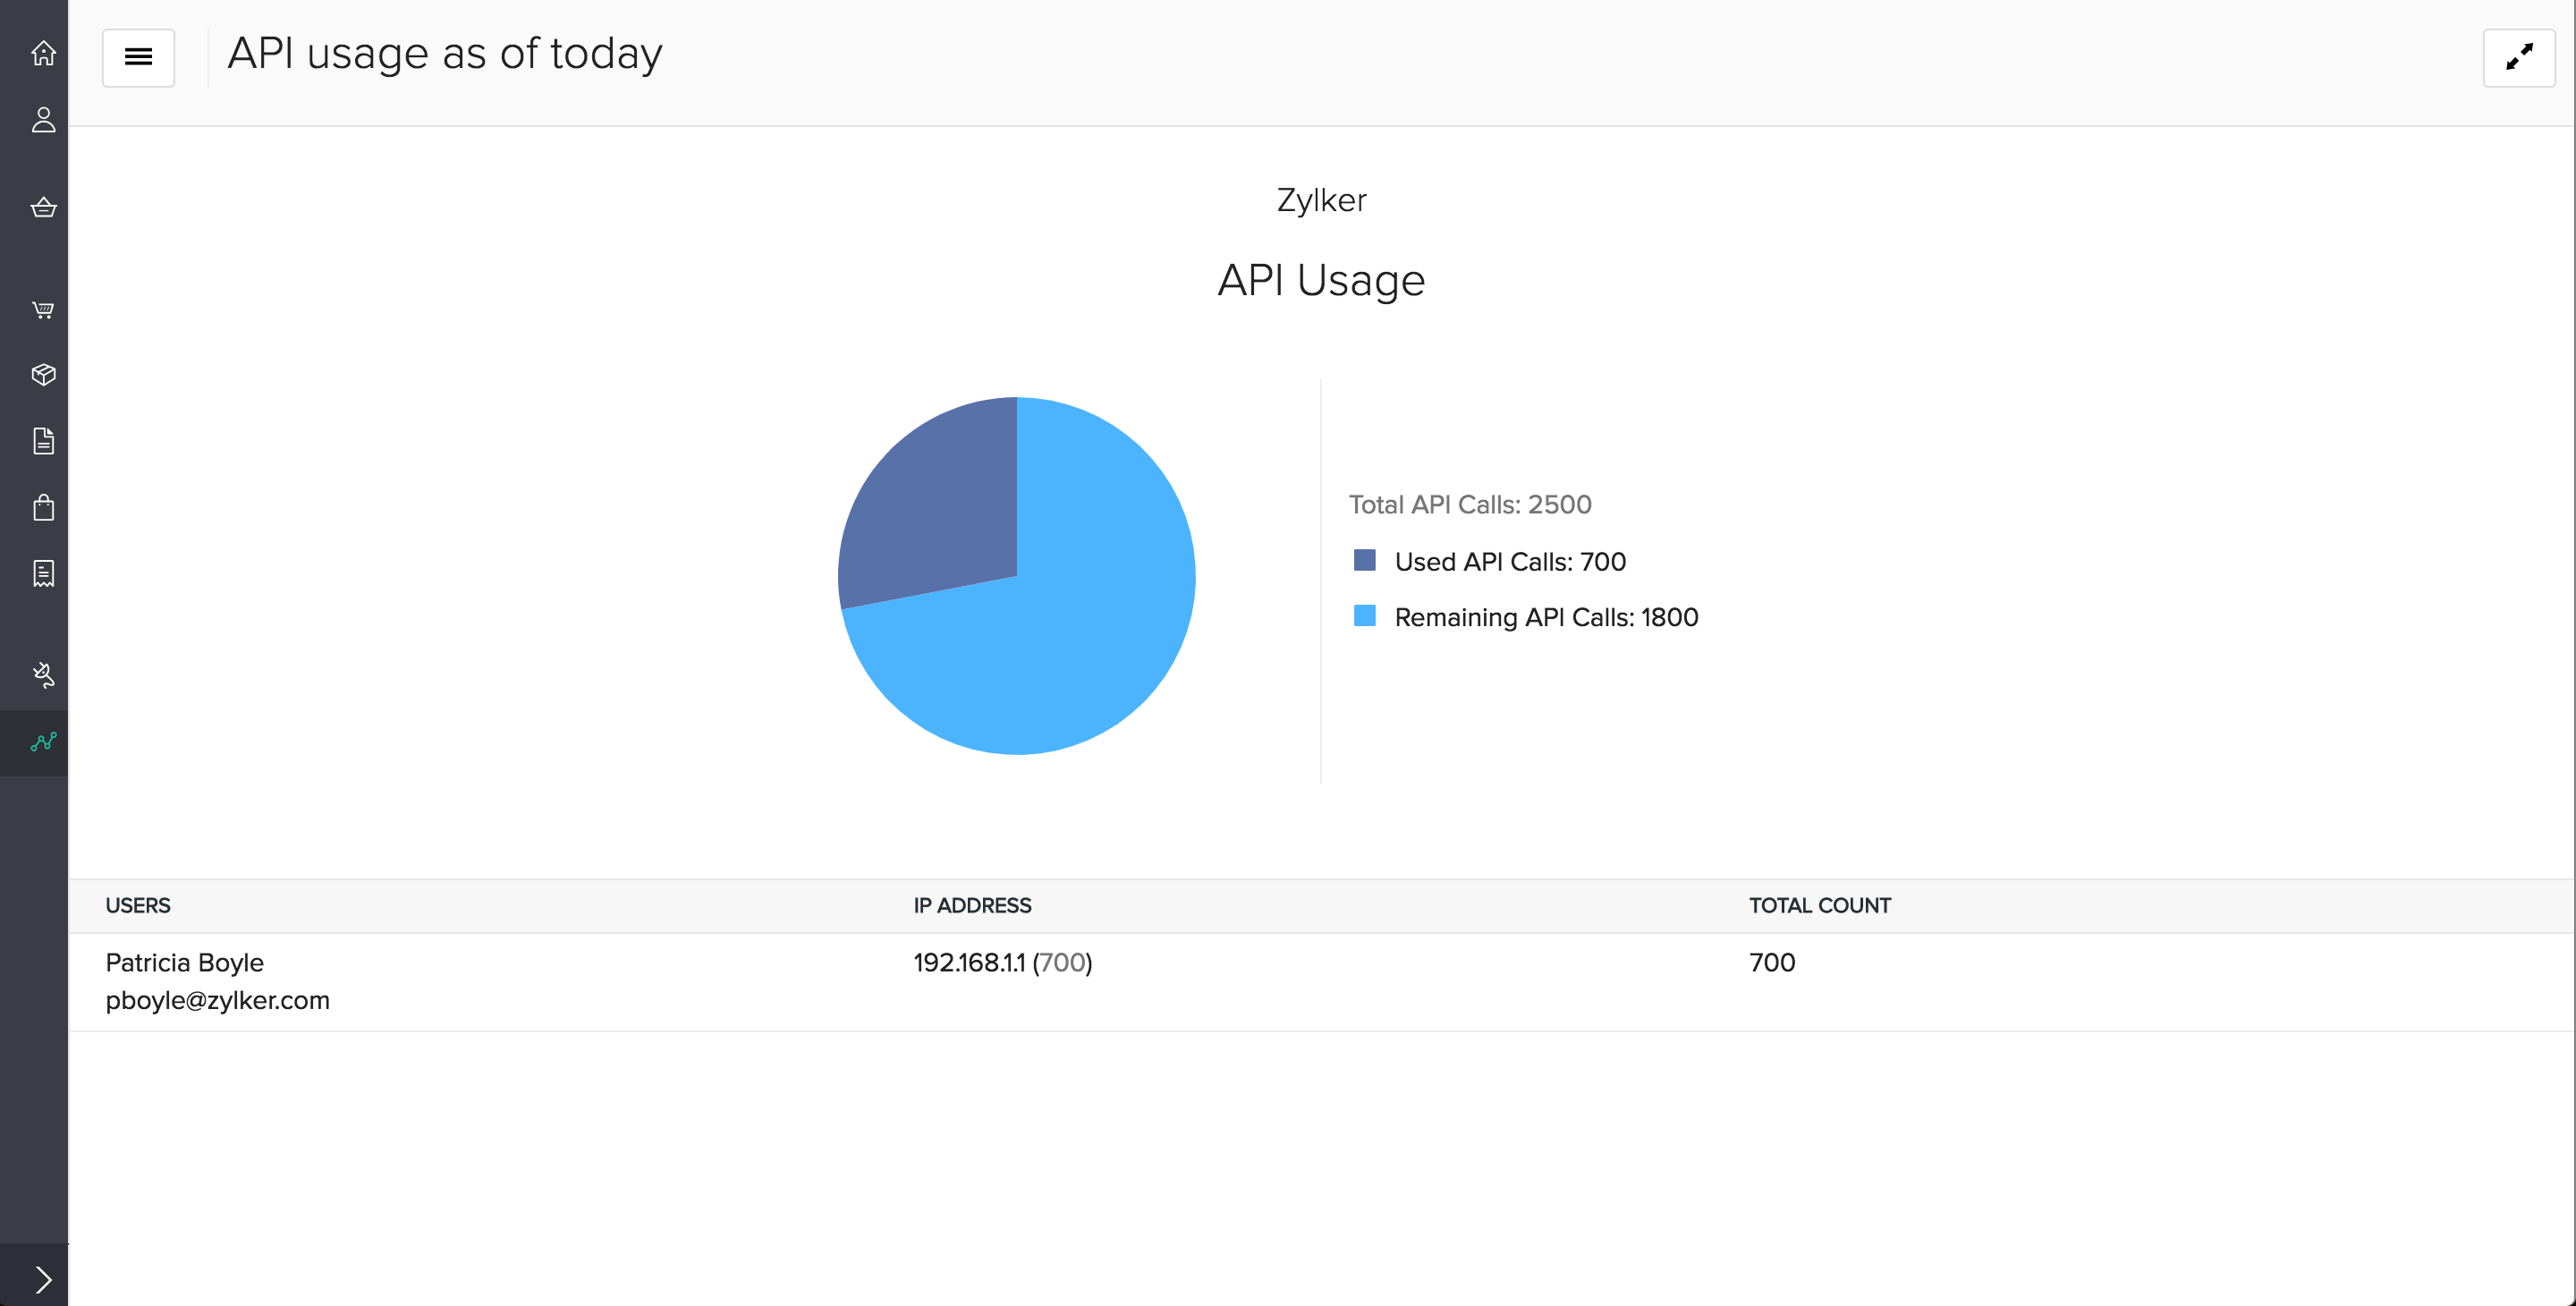Open the Items module icon

click(43, 208)
